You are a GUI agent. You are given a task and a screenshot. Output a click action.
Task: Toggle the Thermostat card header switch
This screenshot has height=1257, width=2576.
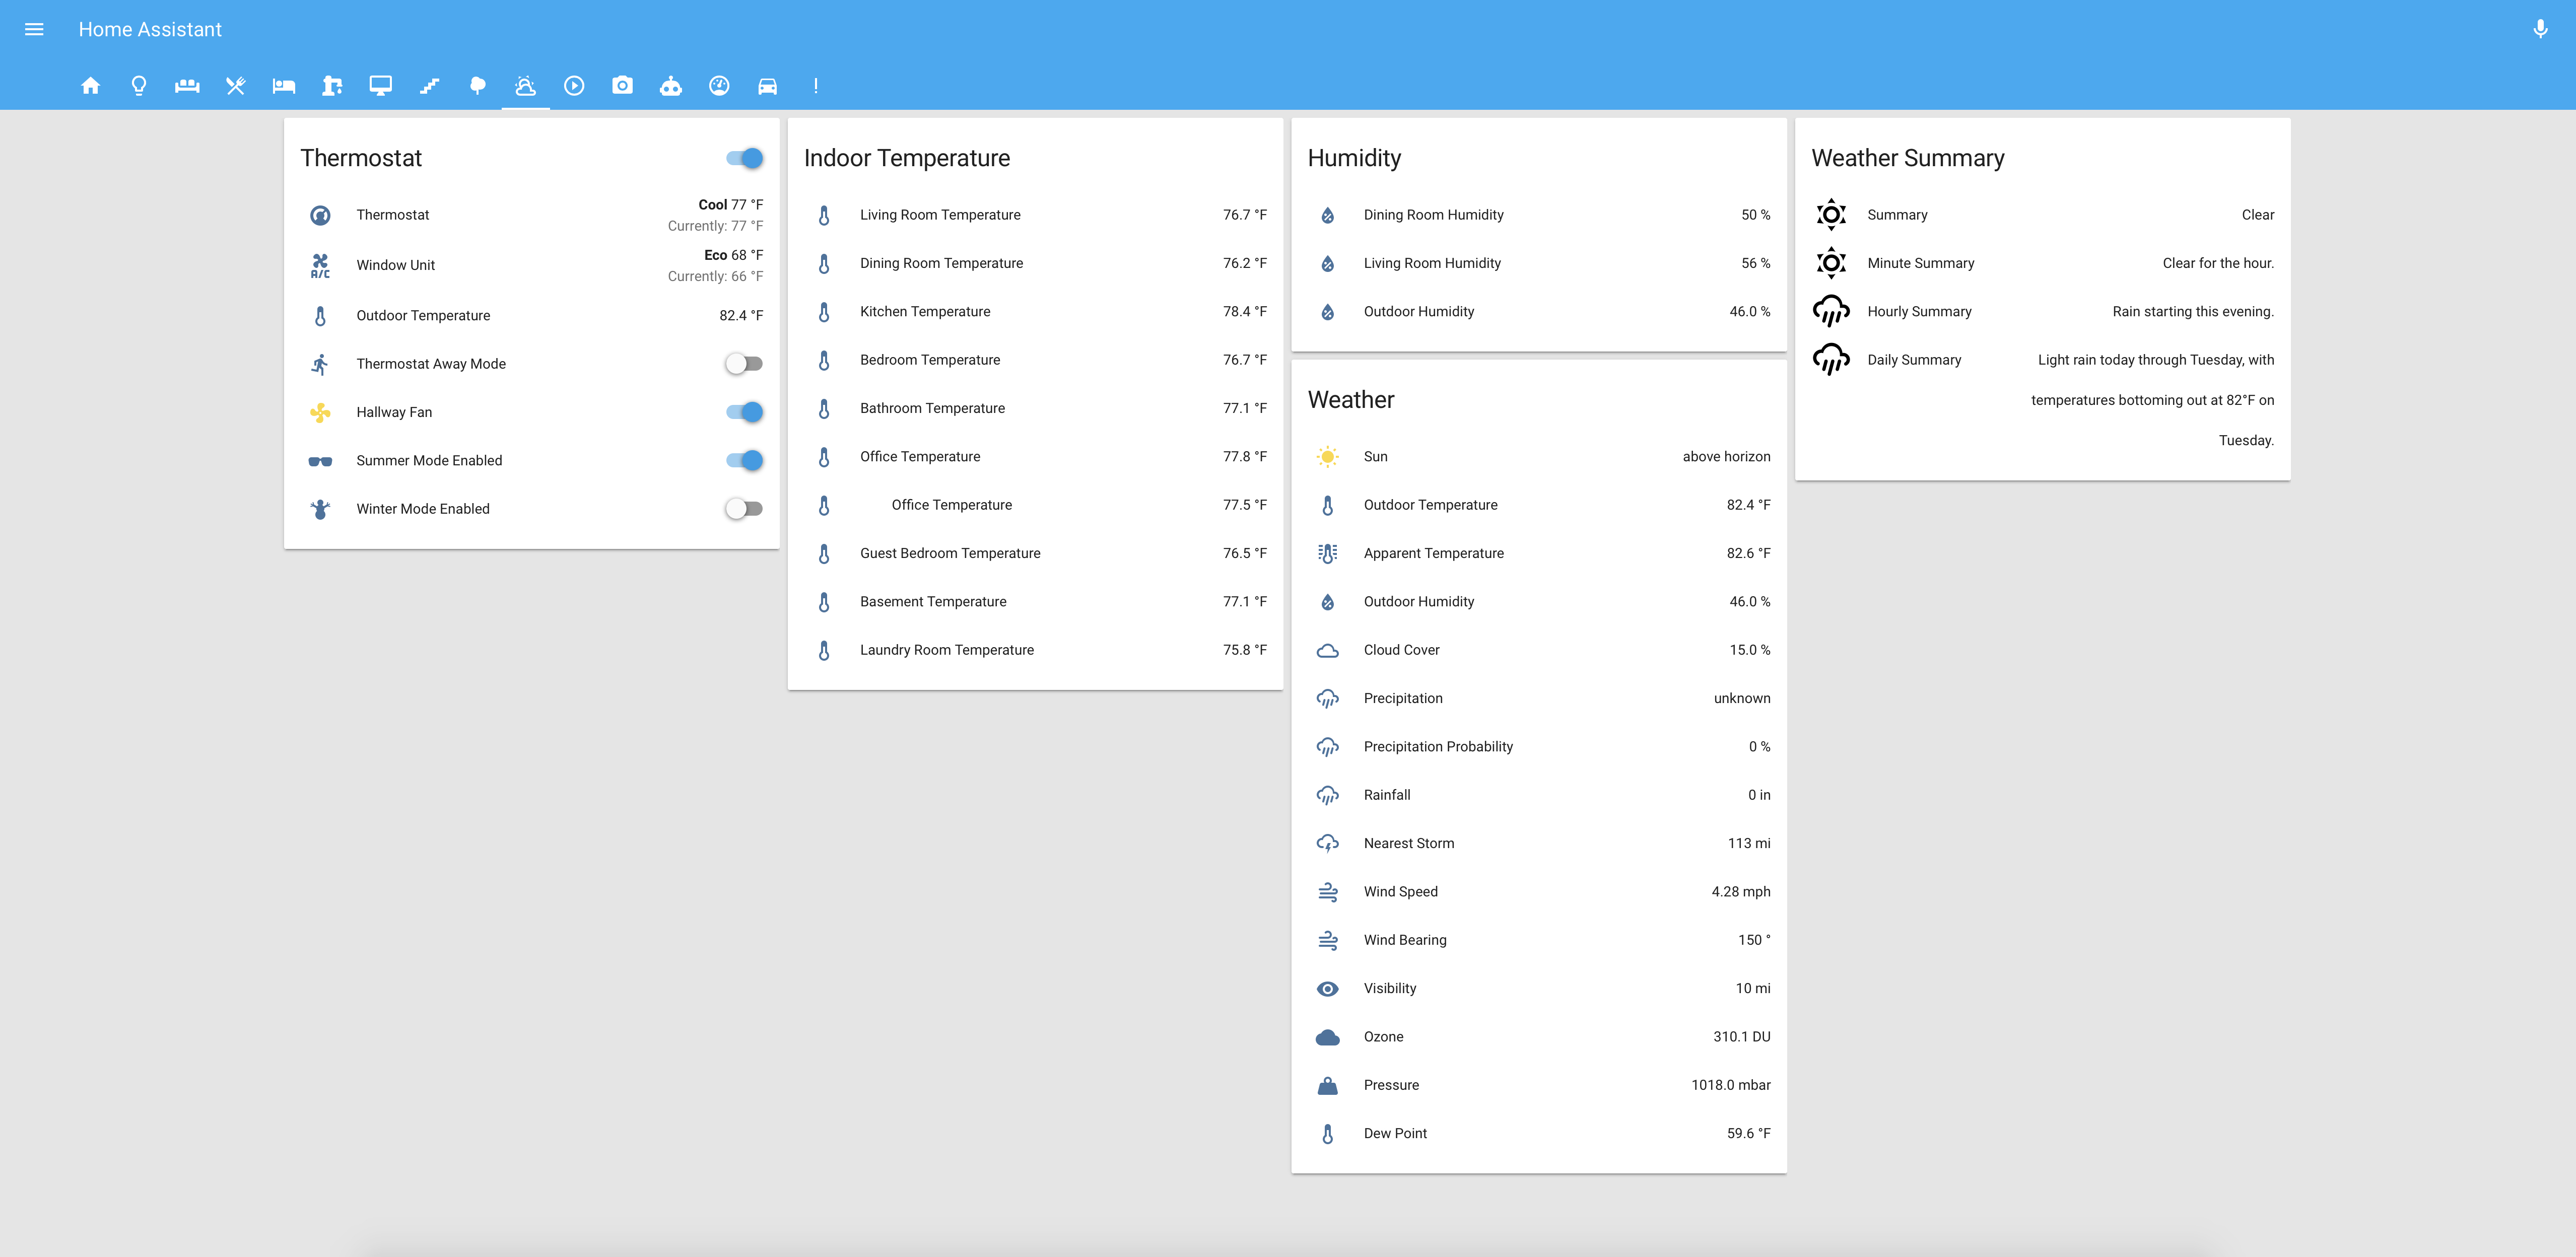tap(745, 158)
